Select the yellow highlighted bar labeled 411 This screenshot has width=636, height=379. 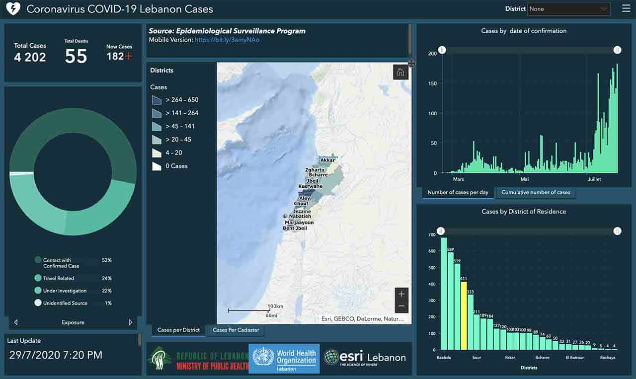click(x=464, y=315)
